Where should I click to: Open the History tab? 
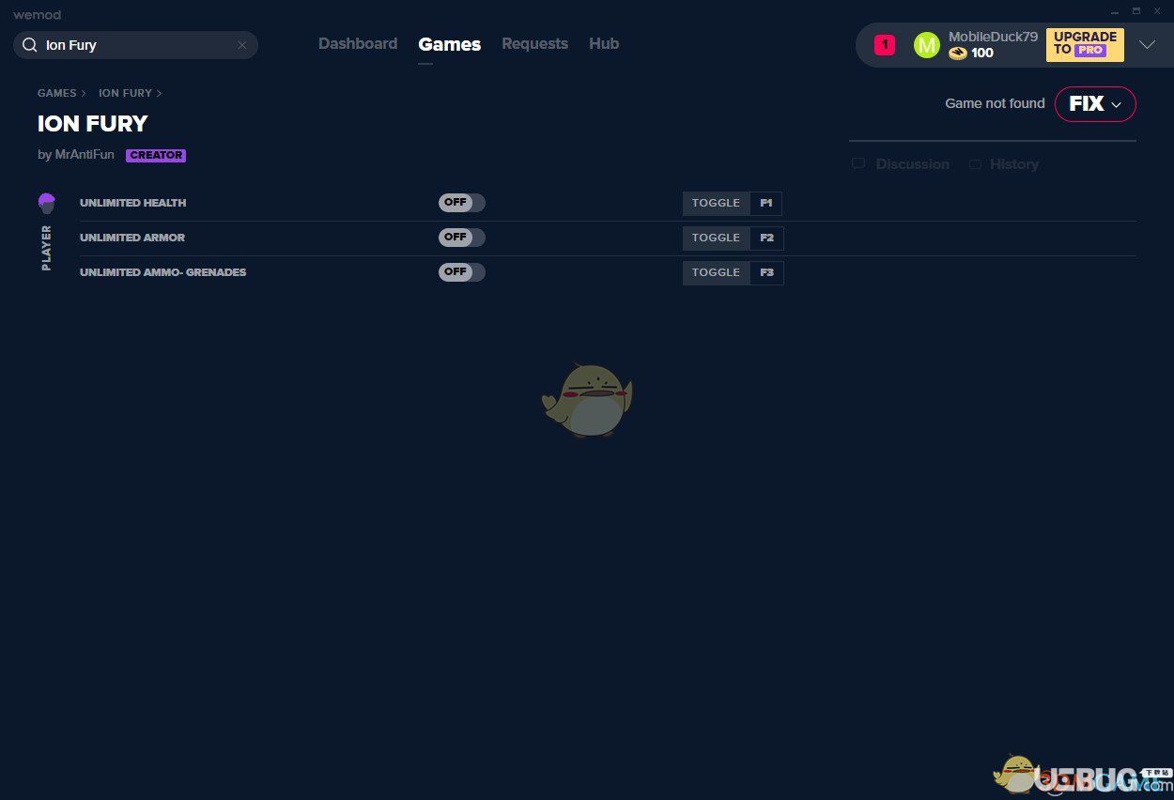click(1004, 164)
